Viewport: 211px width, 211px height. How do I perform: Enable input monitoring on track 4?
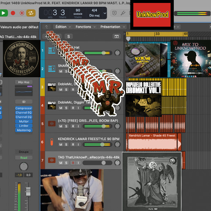[x=78, y=108]
